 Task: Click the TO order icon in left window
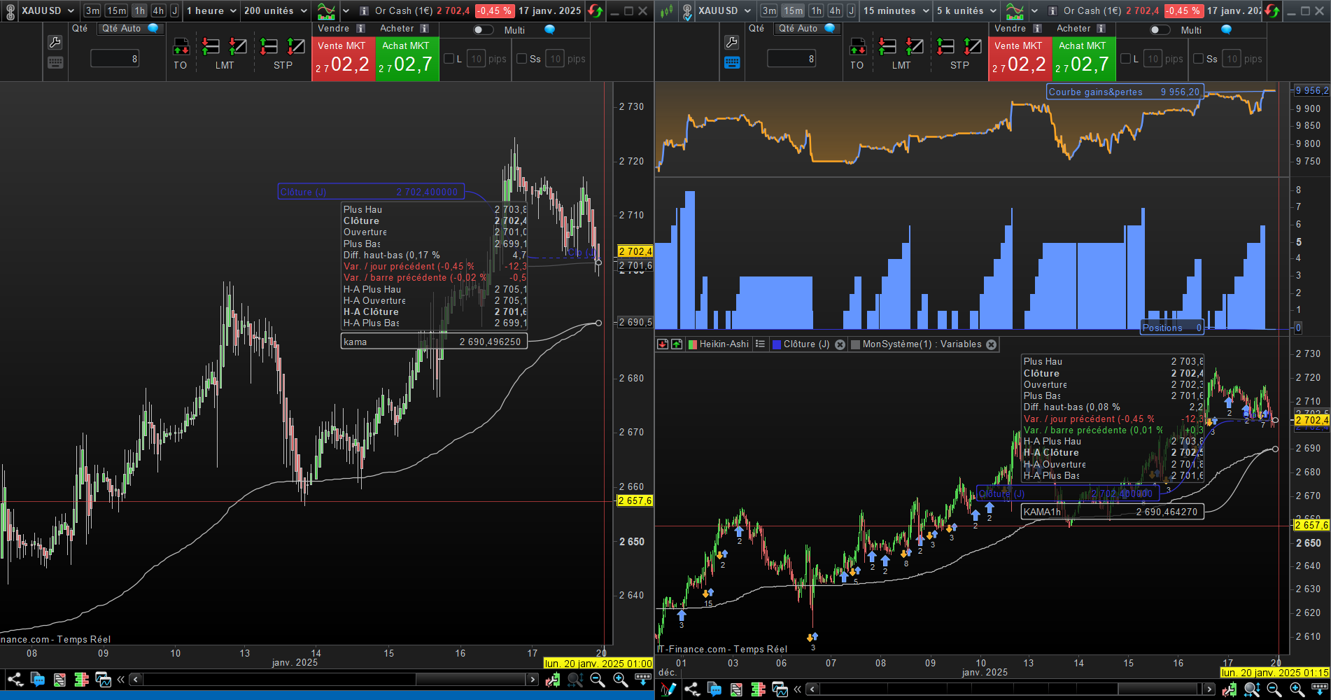(x=181, y=47)
